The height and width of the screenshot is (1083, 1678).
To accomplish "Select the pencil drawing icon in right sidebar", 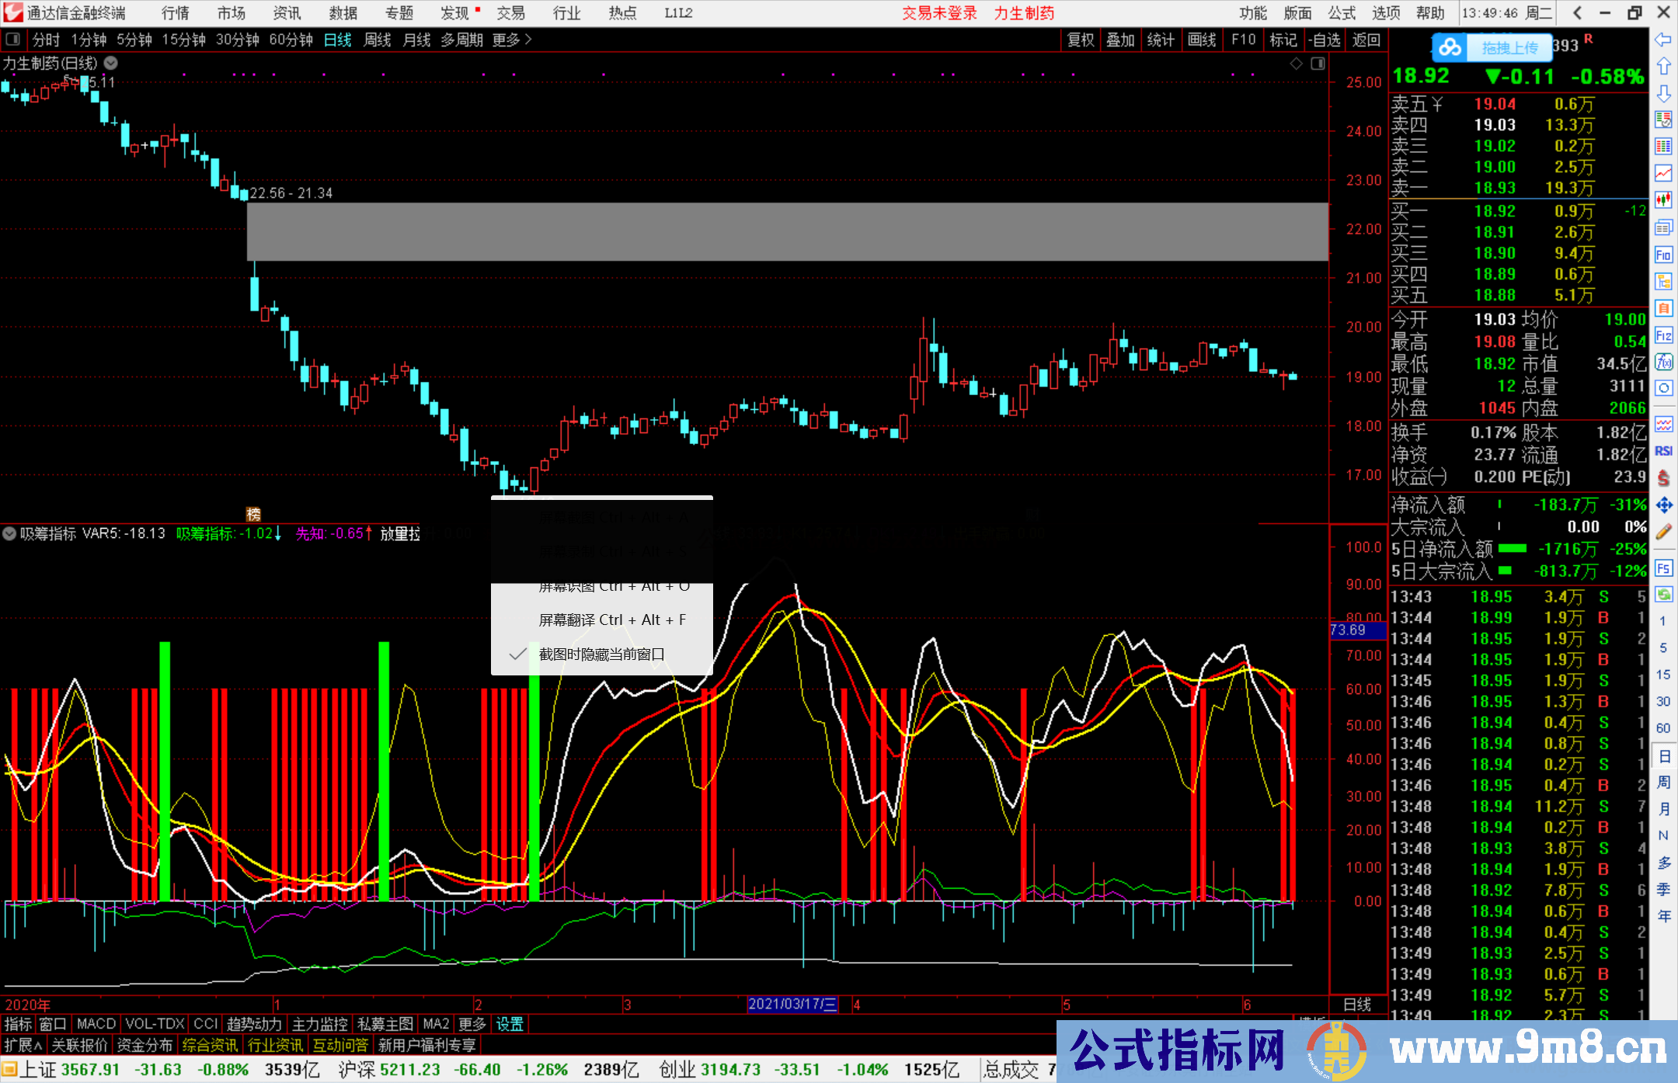I will [x=1664, y=531].
